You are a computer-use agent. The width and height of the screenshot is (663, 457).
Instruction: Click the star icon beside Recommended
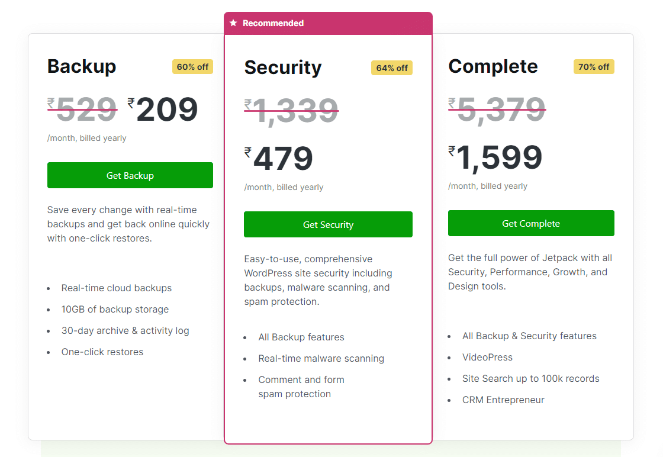[233, 23]
